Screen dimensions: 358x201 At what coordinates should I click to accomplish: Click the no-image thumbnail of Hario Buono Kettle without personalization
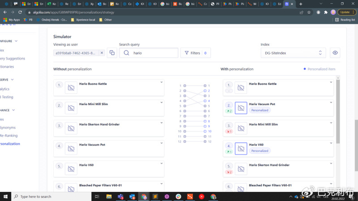click(x=71, y=88)
